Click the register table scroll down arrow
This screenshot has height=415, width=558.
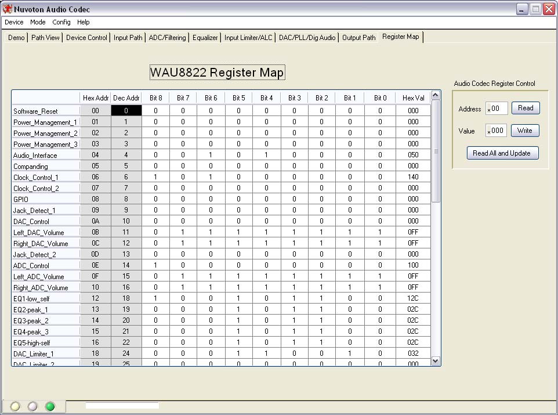[x=436, y=360]
